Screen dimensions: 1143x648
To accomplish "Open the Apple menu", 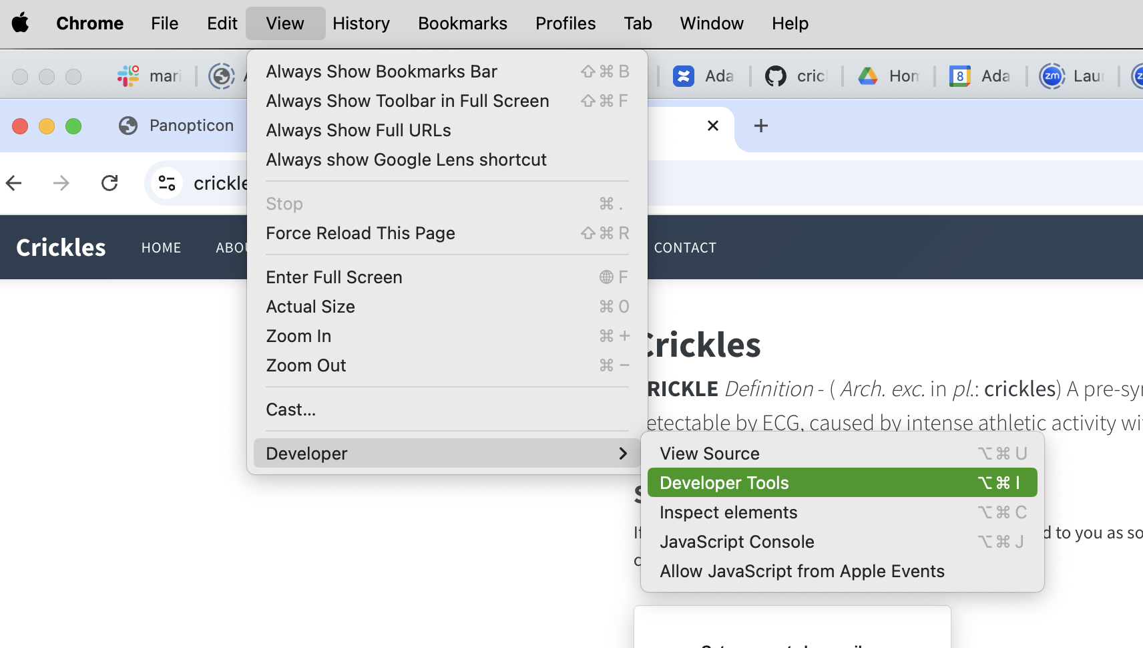I will point(21,23).
